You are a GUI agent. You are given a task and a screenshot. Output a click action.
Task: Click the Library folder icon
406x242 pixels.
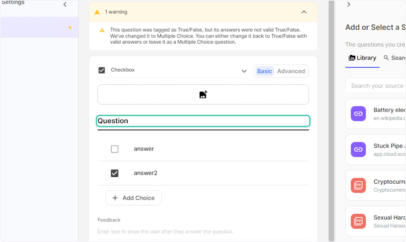coord(352,58)
